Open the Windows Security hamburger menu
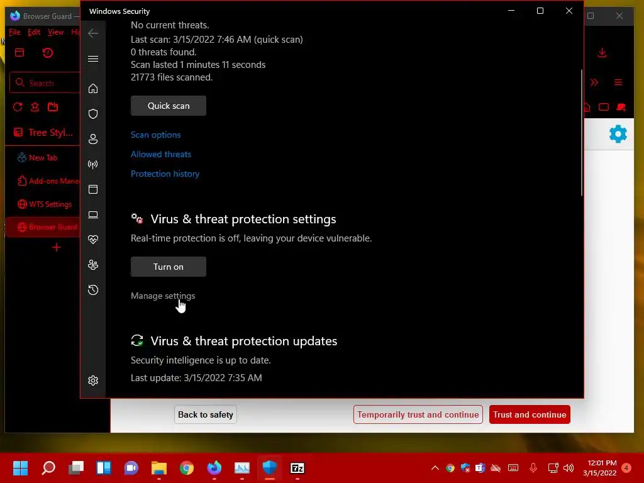This screenshot has height=483, width=644. point(93,58)
